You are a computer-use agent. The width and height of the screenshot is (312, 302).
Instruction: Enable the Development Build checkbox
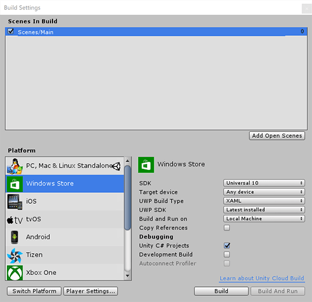click(x=227, y=254)
